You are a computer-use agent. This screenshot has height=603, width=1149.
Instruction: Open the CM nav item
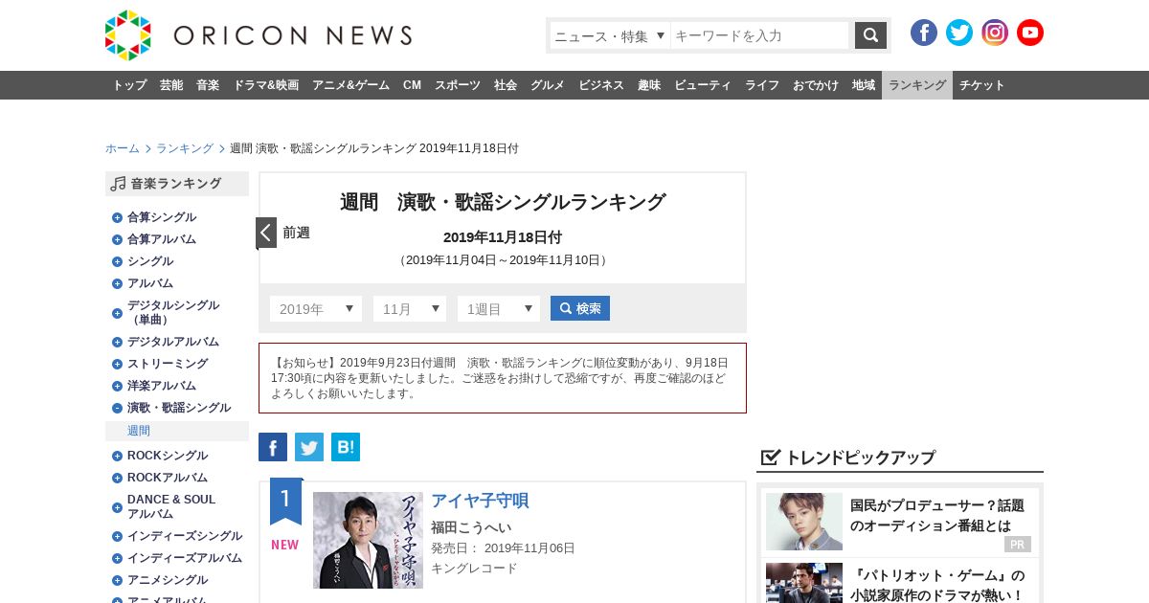pyautogui.click(x=412, y=85)
